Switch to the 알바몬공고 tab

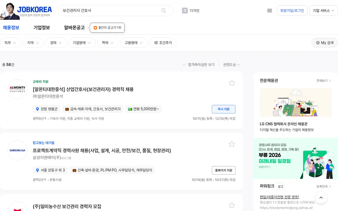[74, 28]
